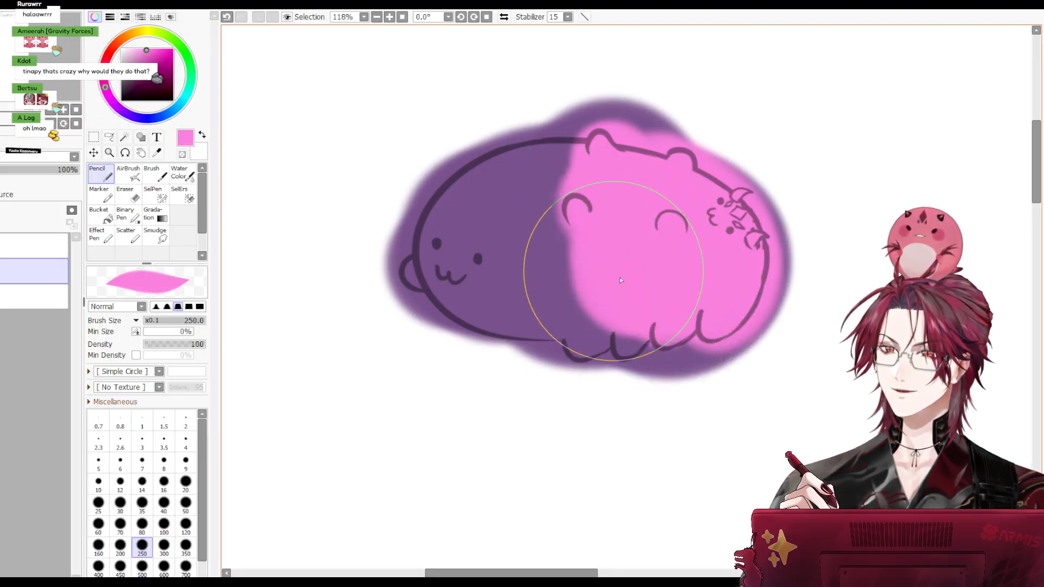Viewport: 1044px width, 587px height.
Task: Open the No Texture dropdown
Action: (x=159, y=387)
